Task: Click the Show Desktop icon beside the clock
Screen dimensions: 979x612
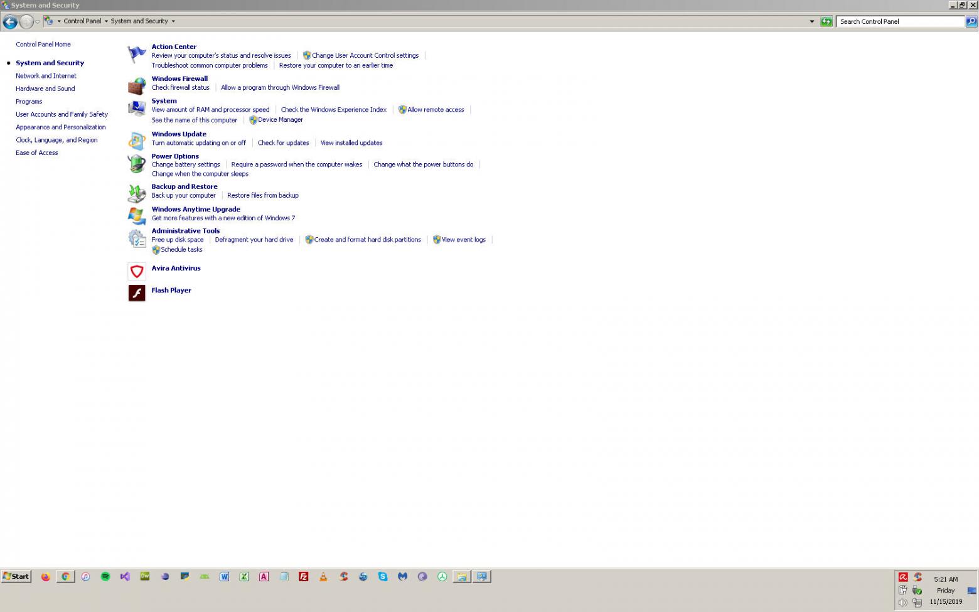Action: (971, 590)
